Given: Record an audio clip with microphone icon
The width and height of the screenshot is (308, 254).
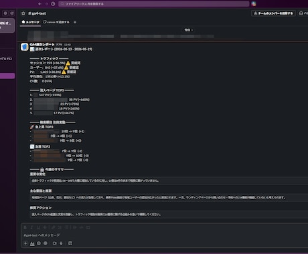Looking at the screenshot, I should point(61,243).
